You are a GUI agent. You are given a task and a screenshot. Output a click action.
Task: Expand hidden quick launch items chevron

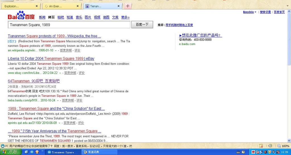(x=42, y=151)
